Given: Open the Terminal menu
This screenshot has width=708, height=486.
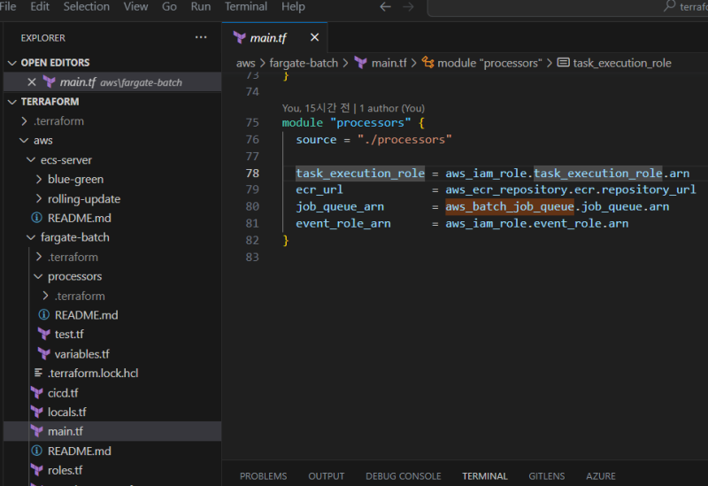Looking at the screenshot, I should pyautogui.click(x=245, y=7).
